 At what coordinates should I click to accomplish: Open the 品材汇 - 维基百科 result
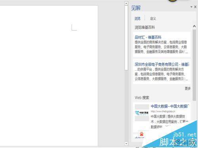[148, 37]
